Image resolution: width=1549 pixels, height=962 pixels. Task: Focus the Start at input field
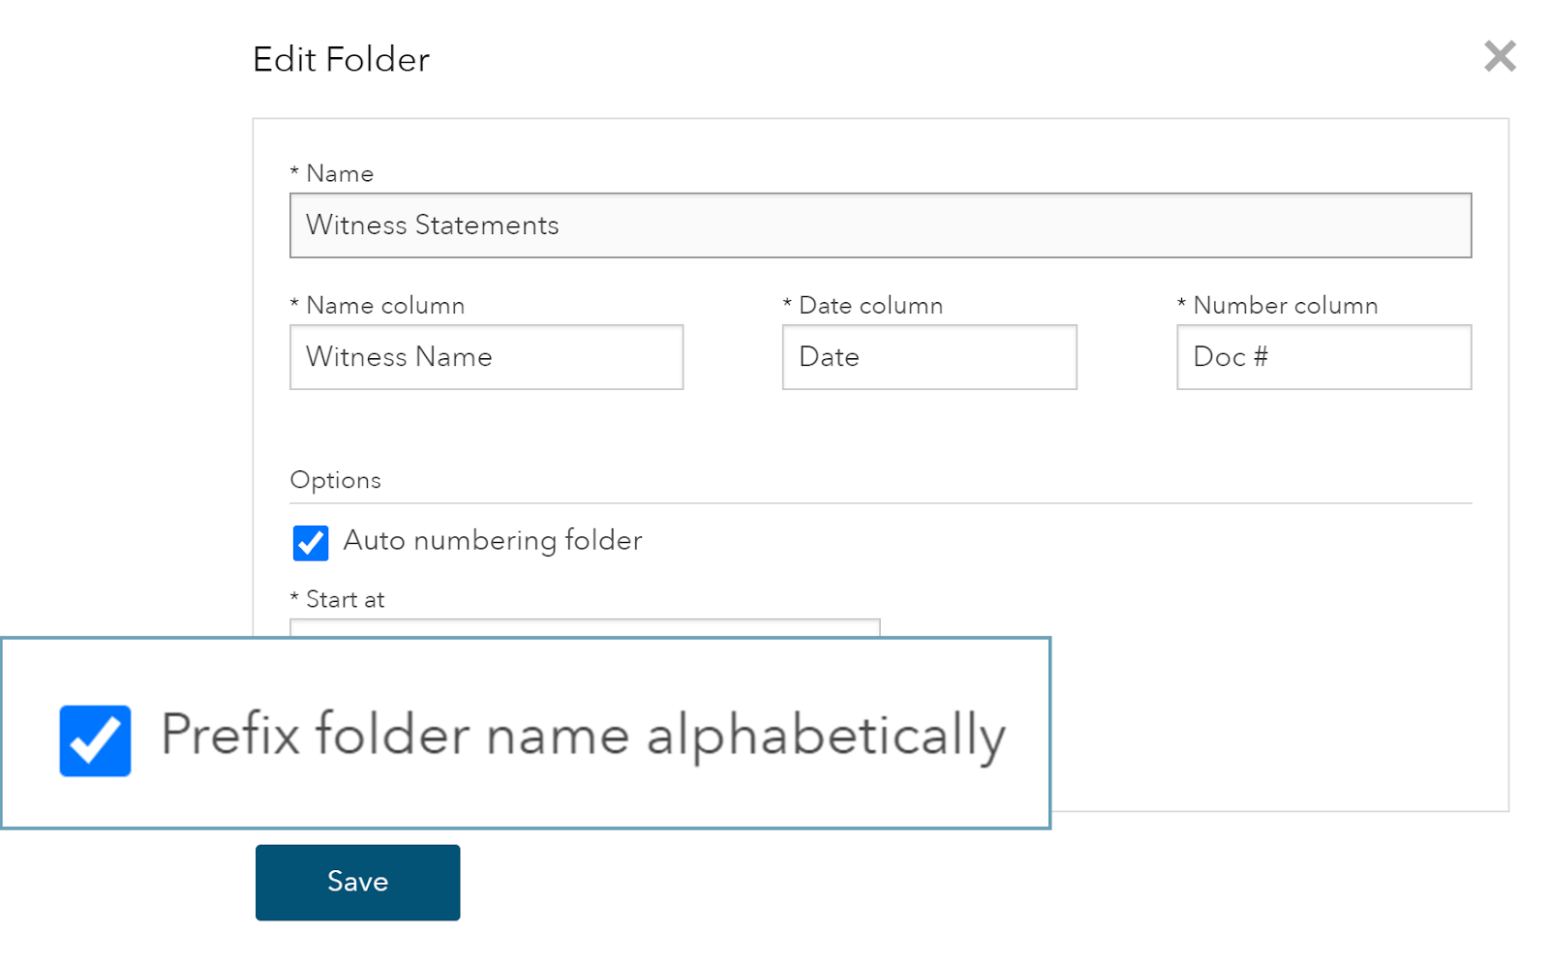click(x=585, y=627)
